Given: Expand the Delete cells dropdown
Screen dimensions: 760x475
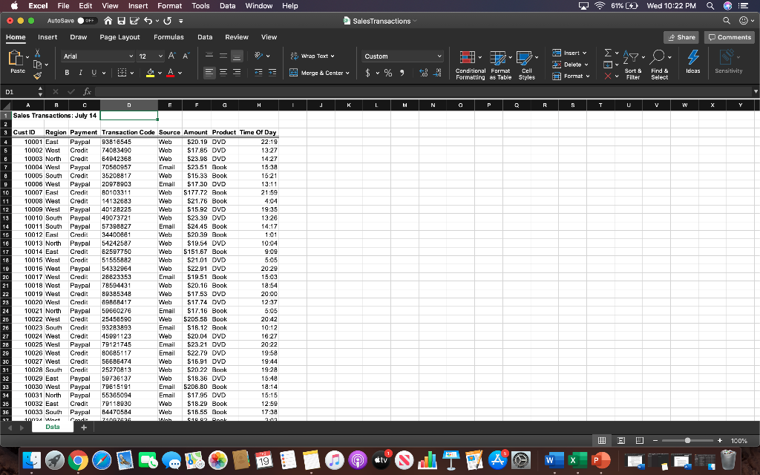Looking at the screenshot, I should pos(586,65).
